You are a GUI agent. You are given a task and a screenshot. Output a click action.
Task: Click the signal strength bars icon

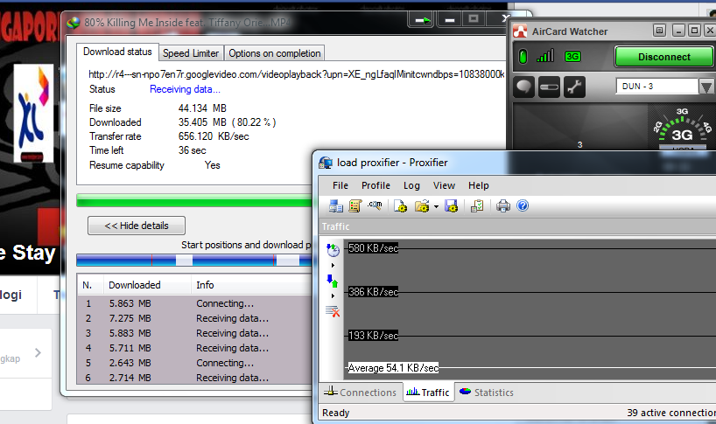point(545,56)
